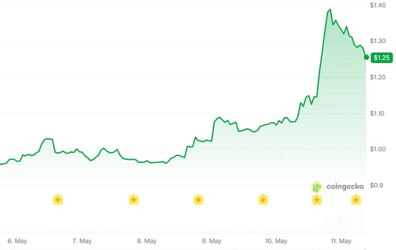Click the peak of the green price line

click(x=330, y=10)
